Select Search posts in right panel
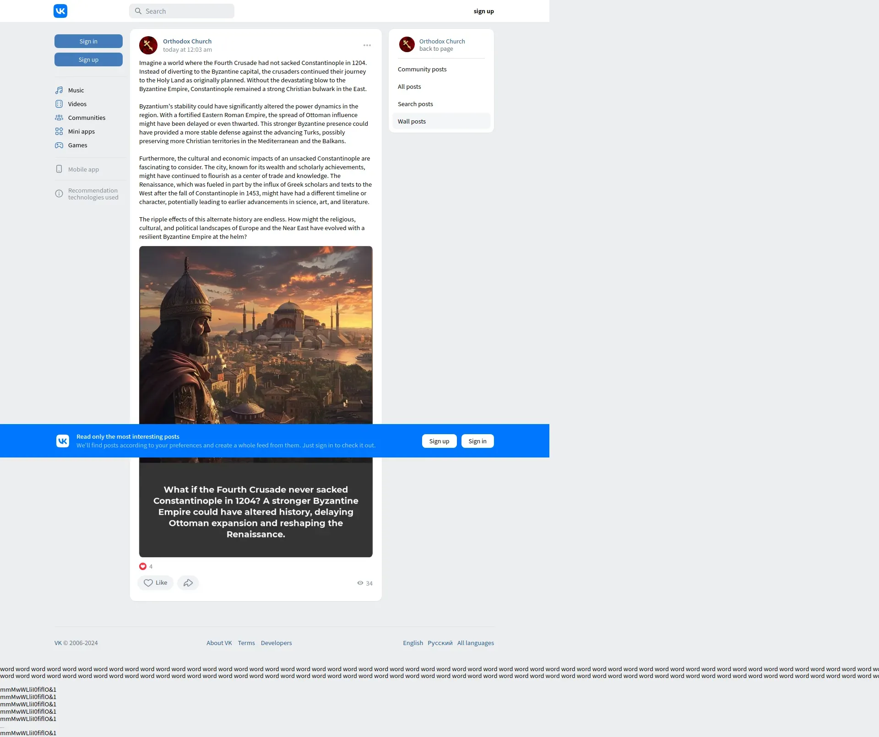 (x=415, y=104)
